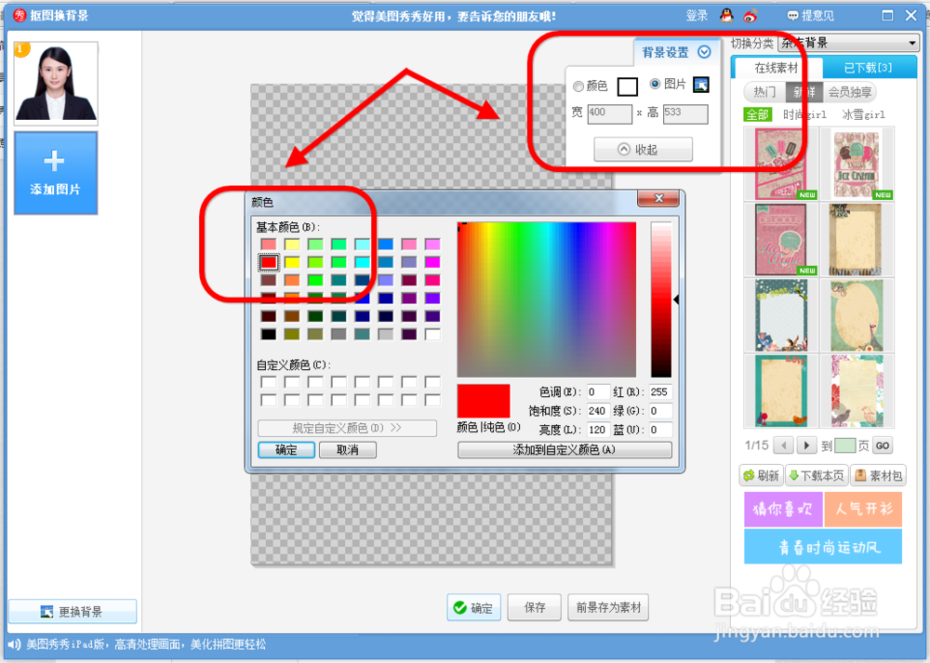This screenshot has width=930, height=663.
Task: Click the 刷新 refresh button
Action: [762, 475]
